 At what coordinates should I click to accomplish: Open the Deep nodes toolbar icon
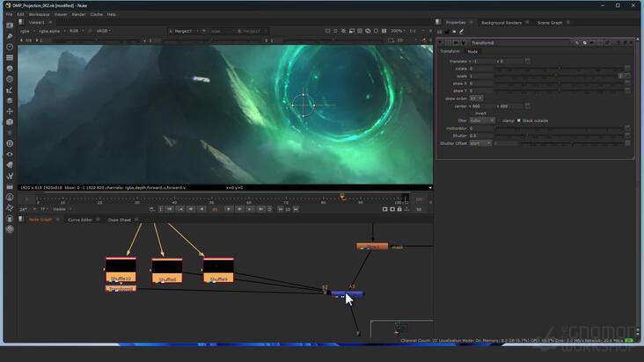(10, 143)
